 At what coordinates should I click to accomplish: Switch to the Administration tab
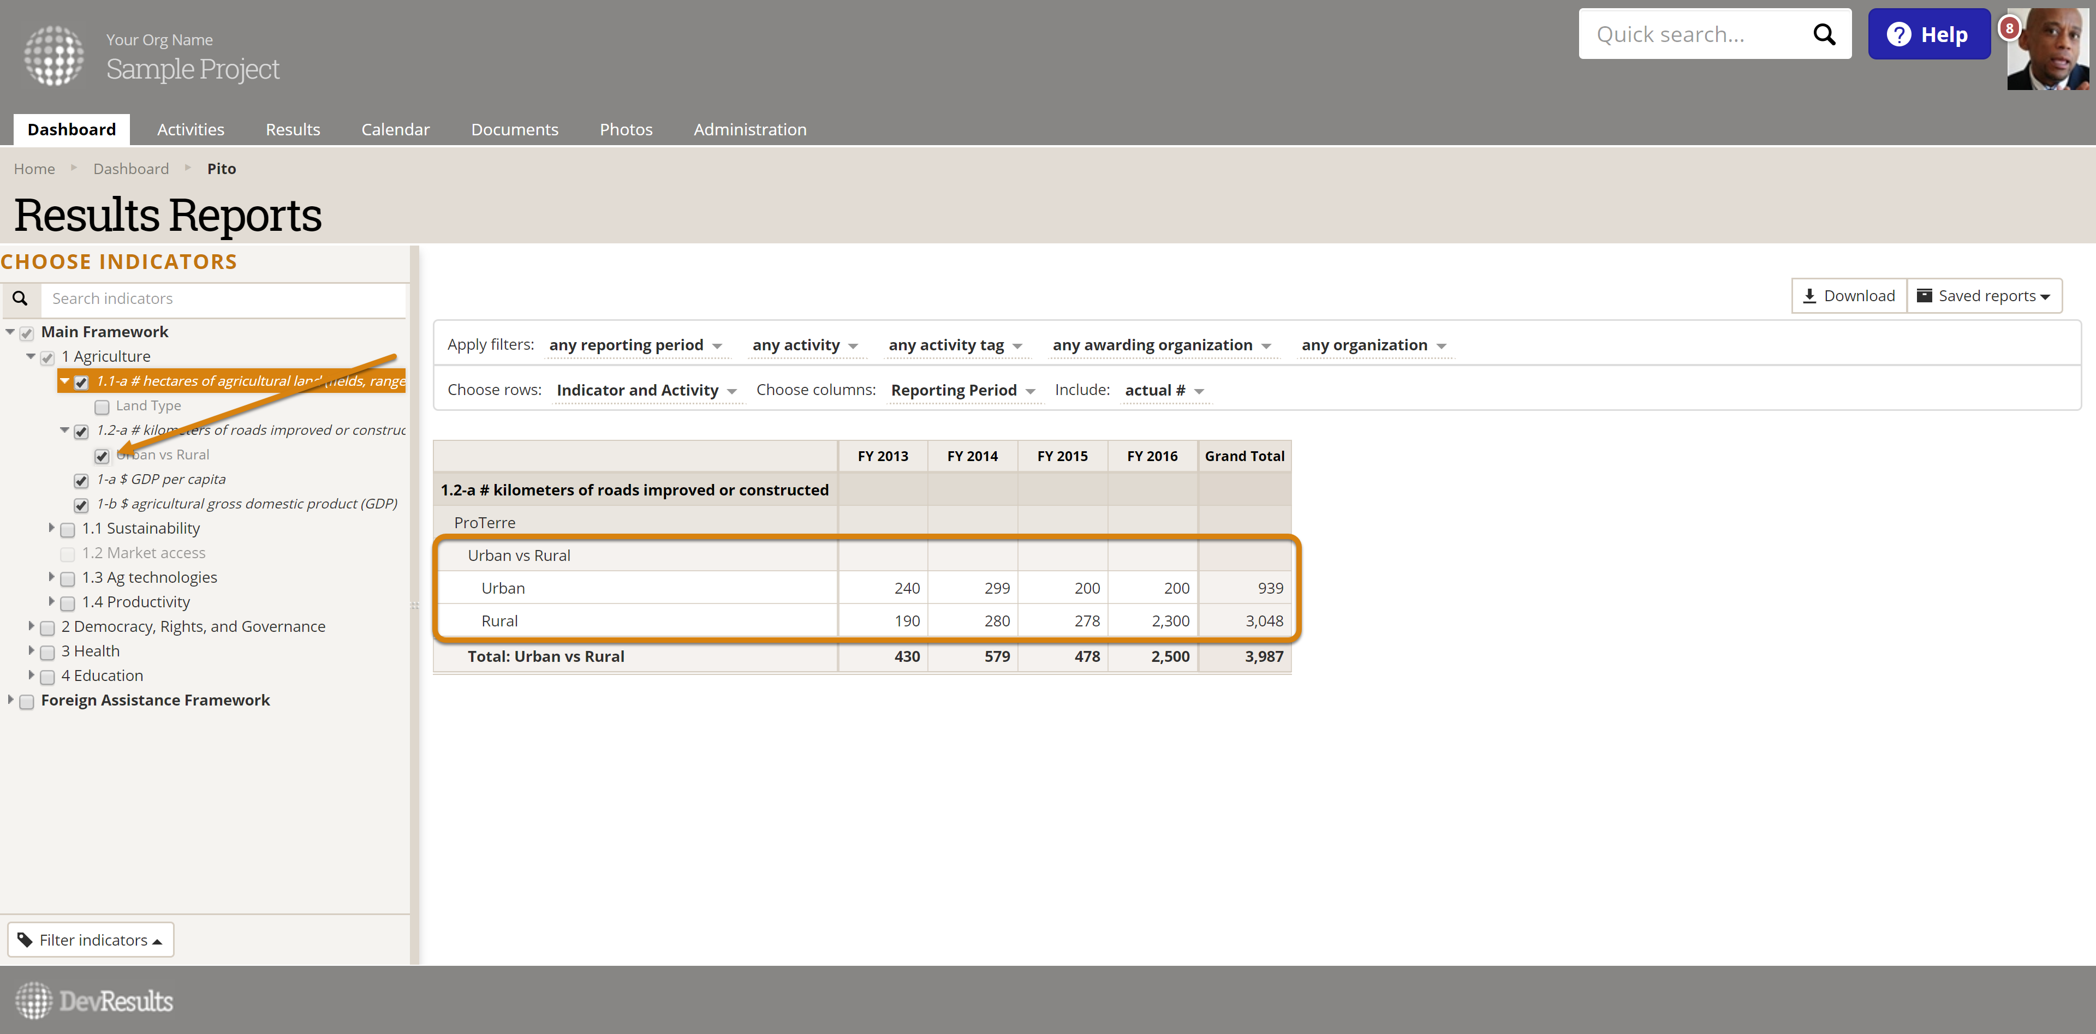(x=749, y=129)
